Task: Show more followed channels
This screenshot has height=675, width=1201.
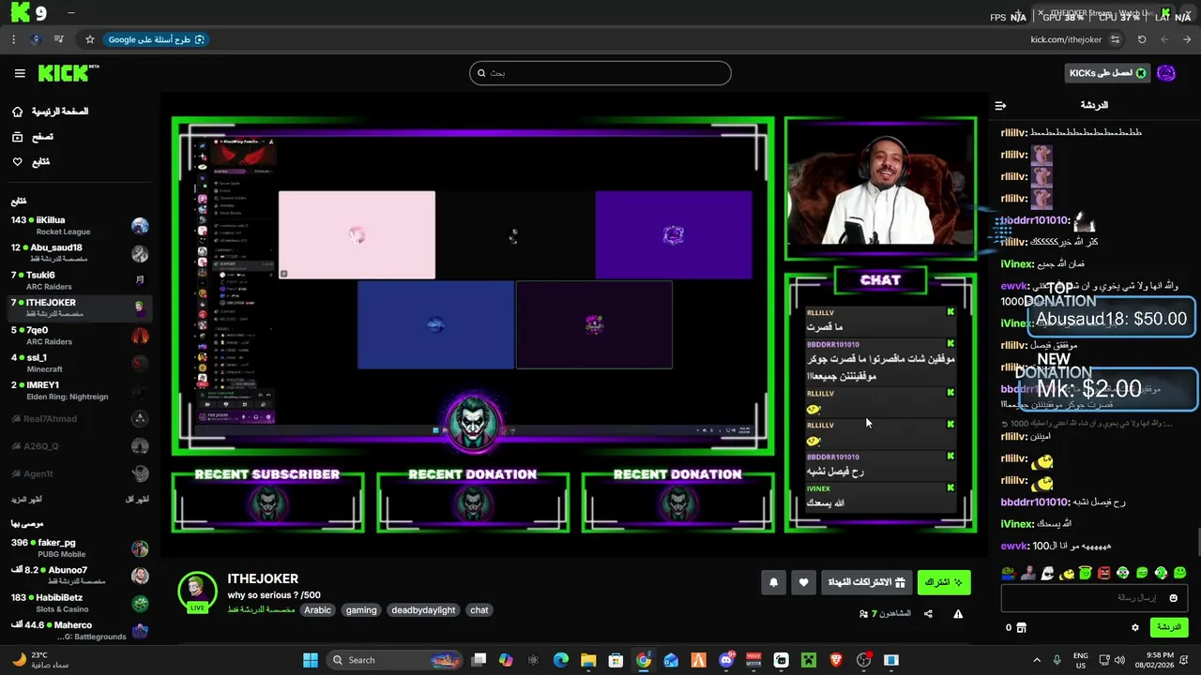Action: click(26, 500)
